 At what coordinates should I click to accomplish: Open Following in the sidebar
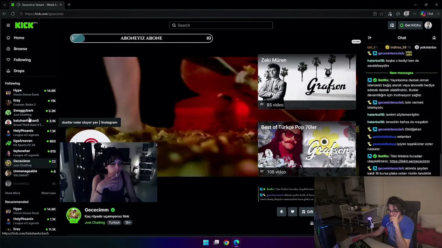click(x=22, y=60)
